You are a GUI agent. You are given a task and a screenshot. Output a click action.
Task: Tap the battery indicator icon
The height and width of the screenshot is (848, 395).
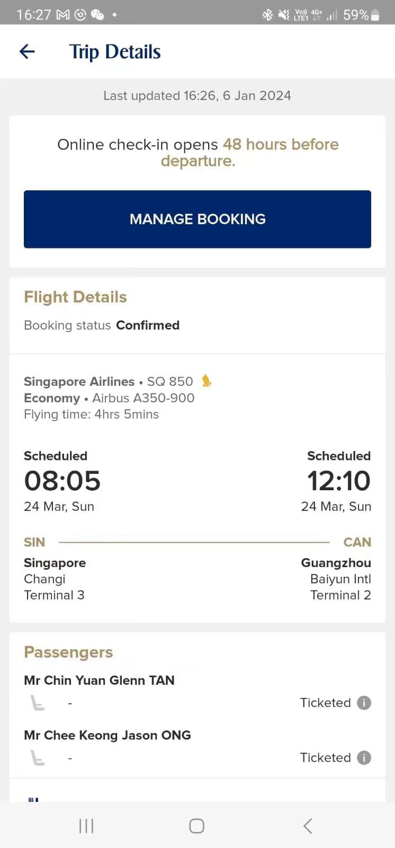click(375, 15)
